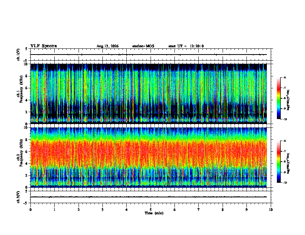Click the date label Aug. 13, 2026

pos(107,46)
